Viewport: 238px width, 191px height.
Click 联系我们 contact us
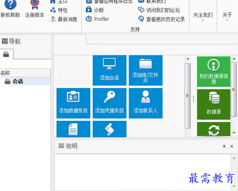152,2
